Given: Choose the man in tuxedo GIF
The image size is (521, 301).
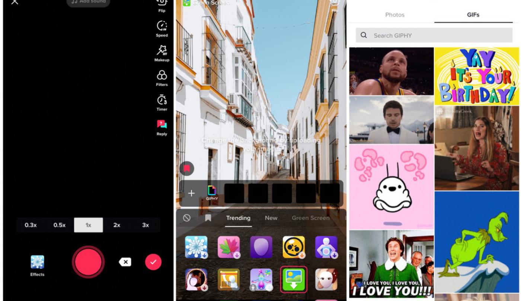Looking at the screenshot, I should [391, 120].
